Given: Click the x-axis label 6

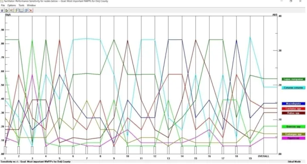Looking at the screenshot, I should pyautogui.click(x=73, y=156).
